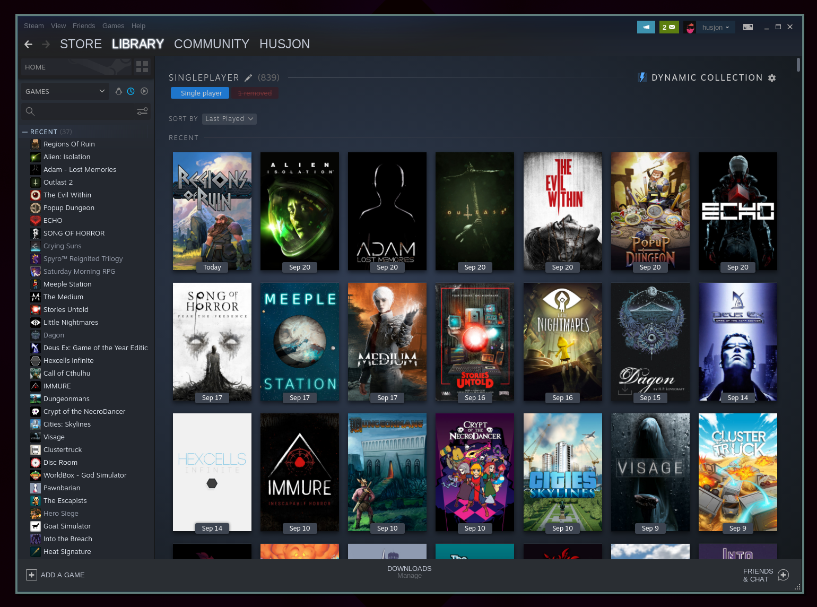Viewport: 817px width, 607px height.
Task: Enable the '1 removed' filter tag
Action: click(255, 93)
